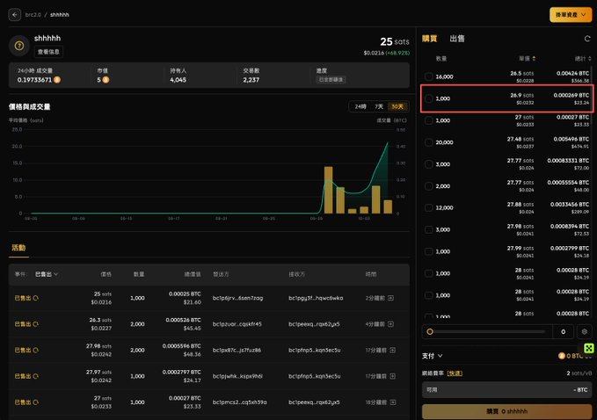Click sender address bc1pmcs2..cq5xh39a
This screenshot has height=420, width=597.
[239, 402]
